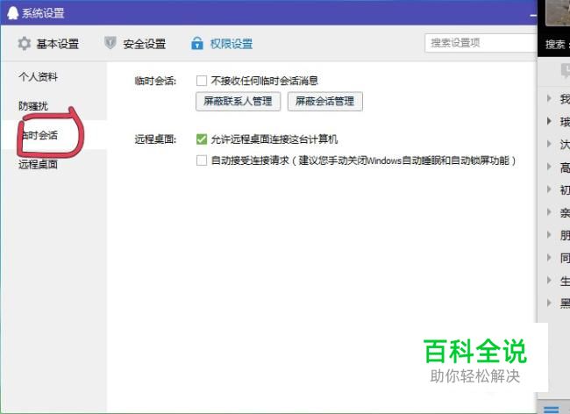Click the blue lock permission settings icon
This screenshot has width=570, height=414.
click(x=197, y=43)
